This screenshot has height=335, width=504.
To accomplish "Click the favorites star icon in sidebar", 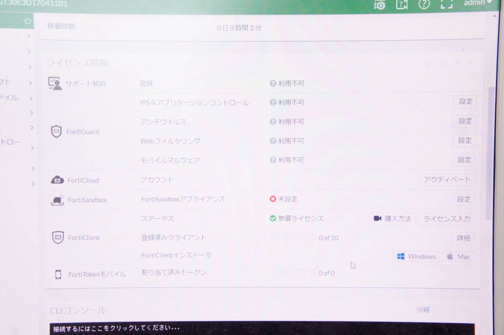I will 28,21.
